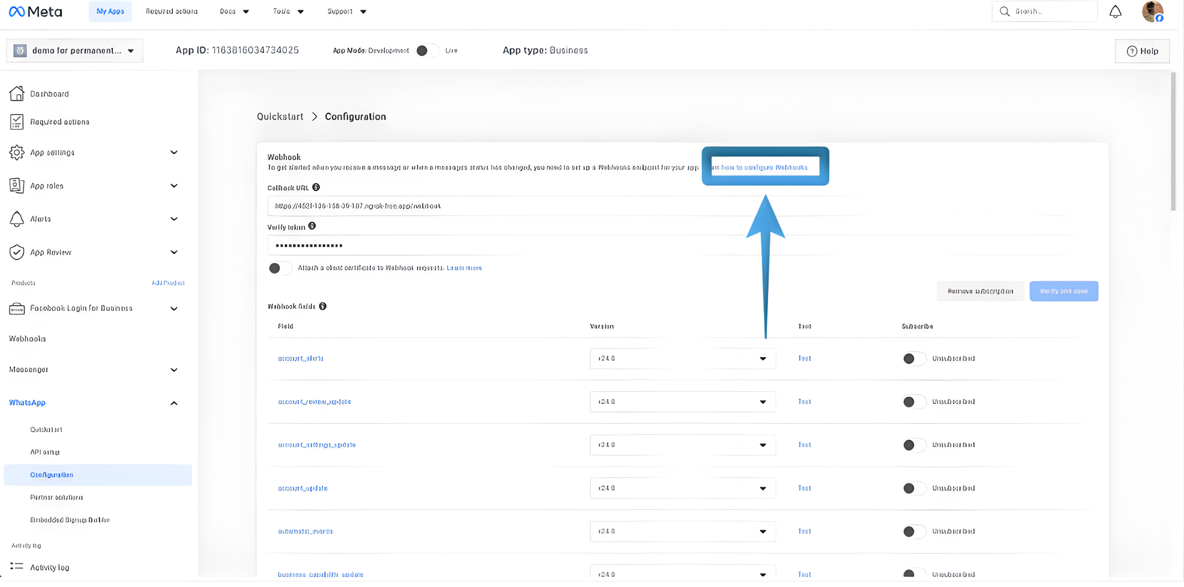Click the Dashboard home icon
Image resolution: width=1184 pixels, height=587 pixels.
[16, 94]
